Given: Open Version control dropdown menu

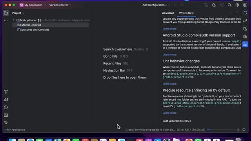Looking at the screenshot, I should click(x=60, y=5).
